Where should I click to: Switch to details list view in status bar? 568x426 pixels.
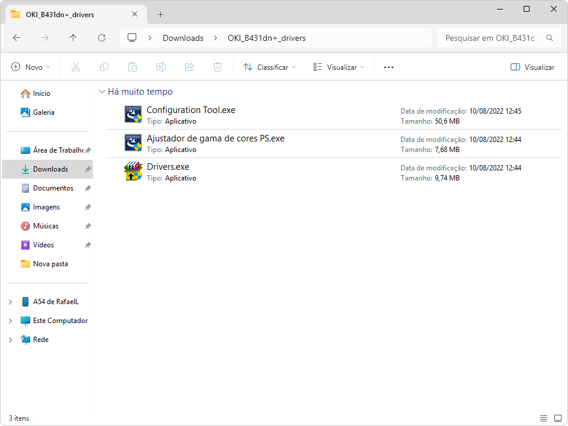(544, 418)
